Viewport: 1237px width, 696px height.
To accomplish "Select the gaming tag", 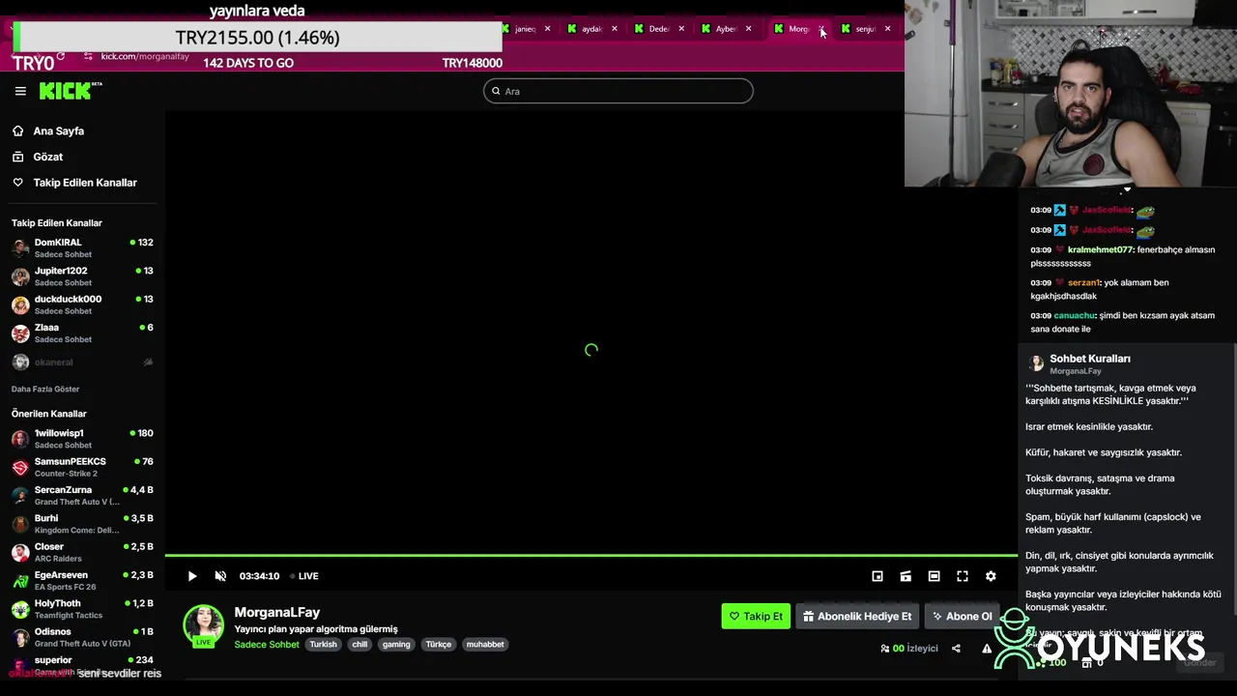I will tap(396, 645).
